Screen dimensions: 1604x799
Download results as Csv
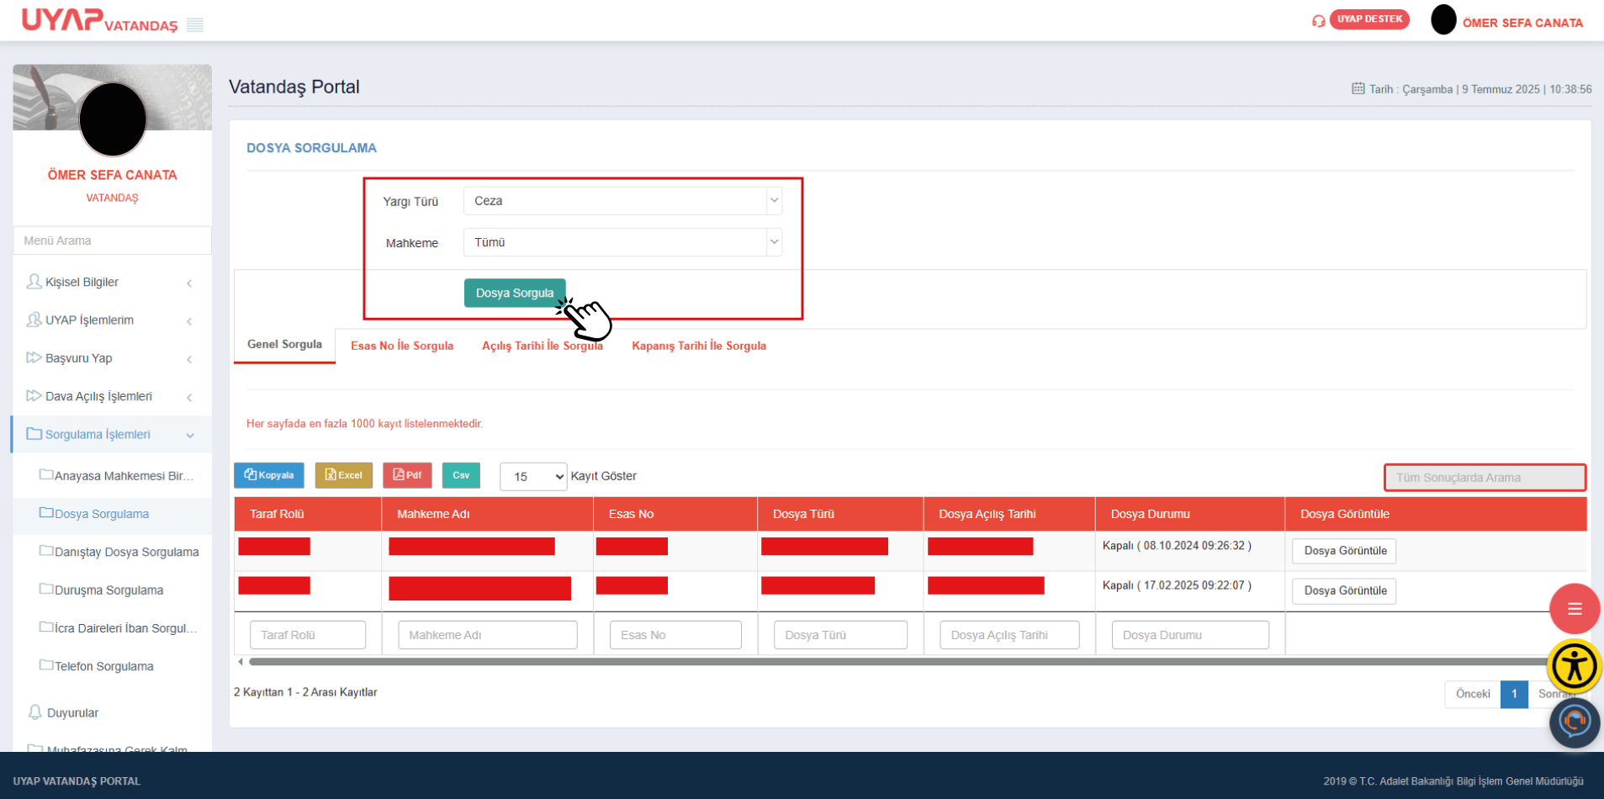coord(461,475)
